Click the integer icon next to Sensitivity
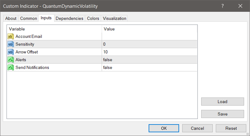Screen dimensions: 250x136 pyautogui.click(x=11, y=44)
